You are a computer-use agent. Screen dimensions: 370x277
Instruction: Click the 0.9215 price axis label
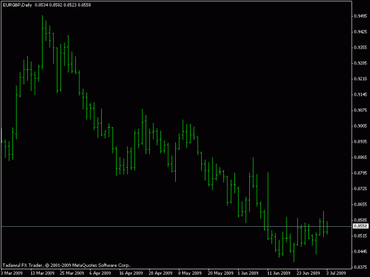(361, 79)
